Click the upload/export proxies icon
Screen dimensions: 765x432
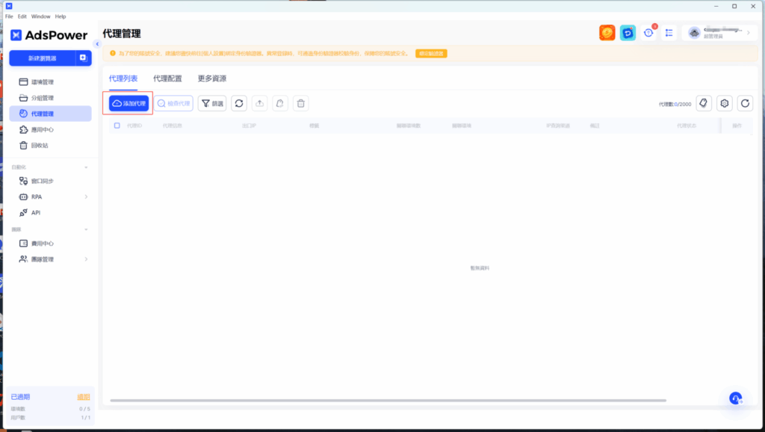click(x=259, y=103)
